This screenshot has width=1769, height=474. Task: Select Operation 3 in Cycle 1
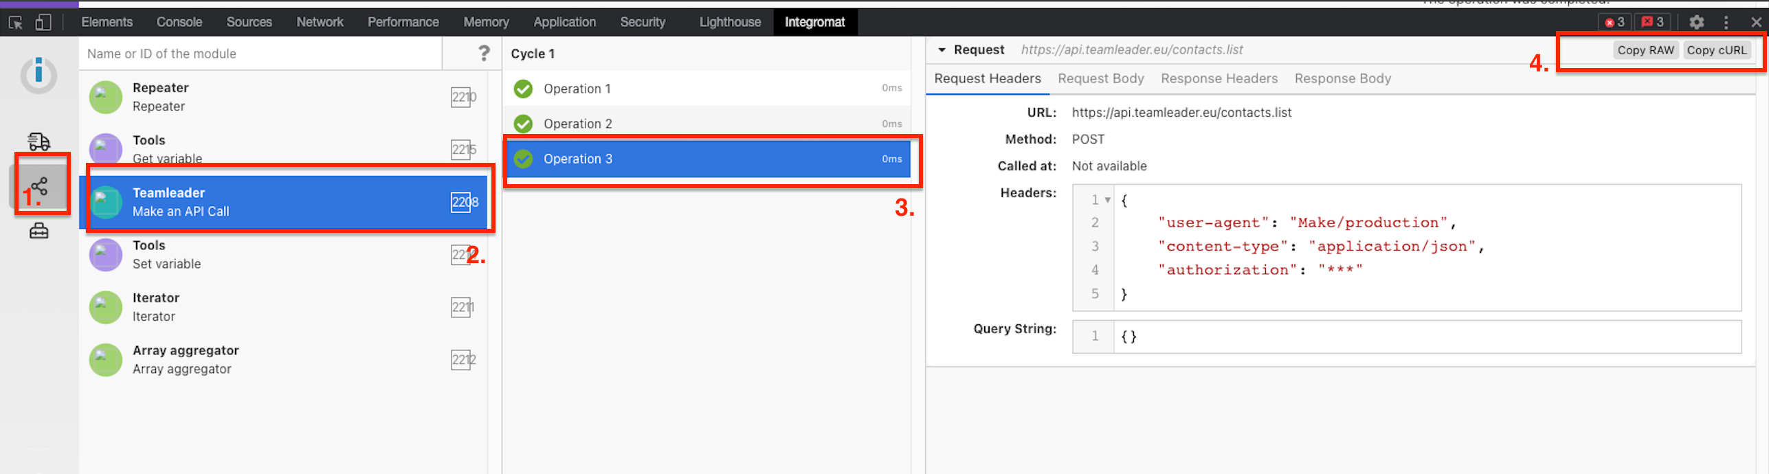point(707,159)
